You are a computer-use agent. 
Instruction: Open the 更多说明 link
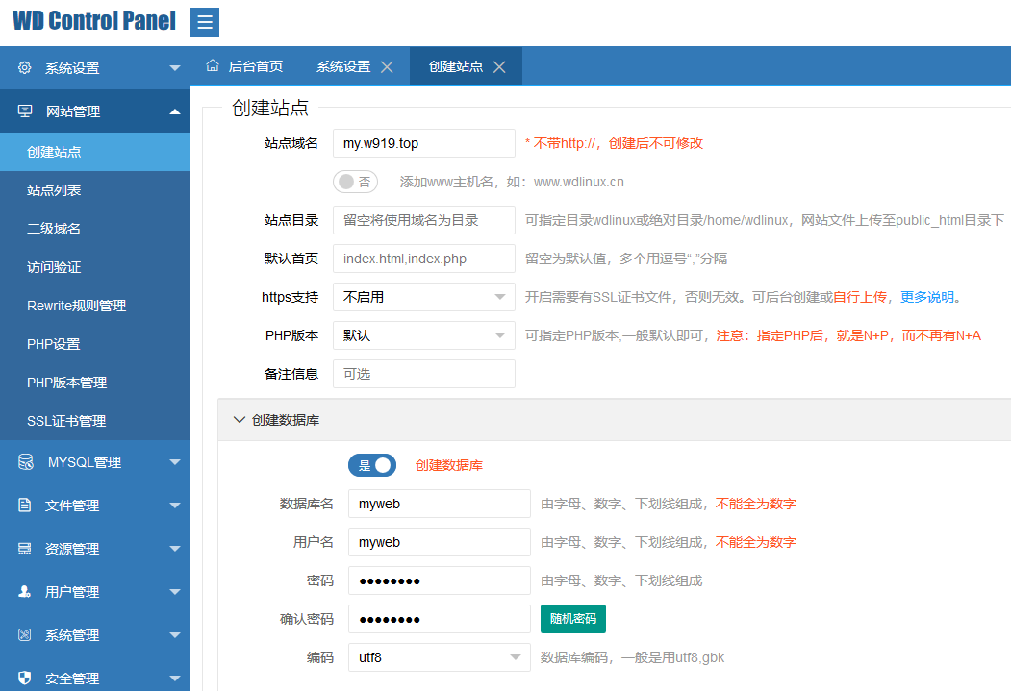click(926, 297)
